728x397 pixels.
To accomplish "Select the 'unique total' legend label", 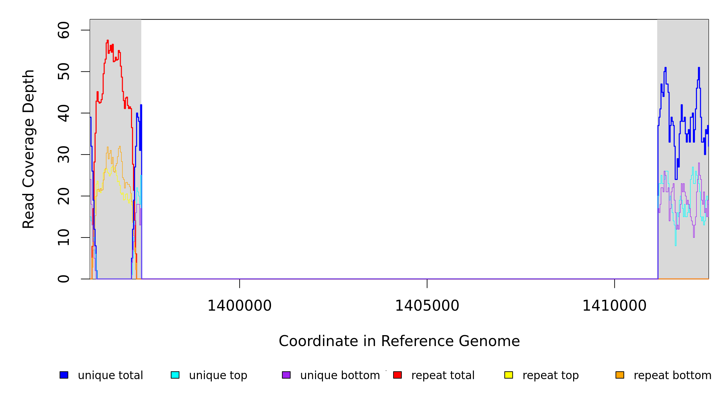I will [x=110, y=375].
